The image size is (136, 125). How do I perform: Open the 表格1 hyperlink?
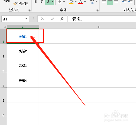[x=23, y=36]
